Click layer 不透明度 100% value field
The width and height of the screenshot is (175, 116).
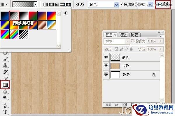153,41
